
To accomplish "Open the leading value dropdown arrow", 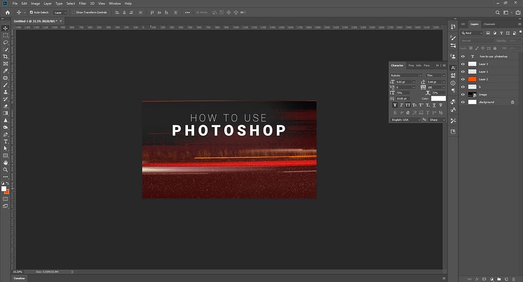I will (x=444, y=82).
